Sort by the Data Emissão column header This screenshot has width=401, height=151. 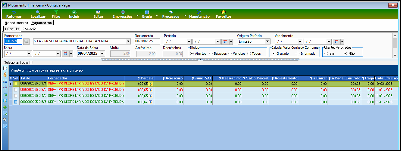point(386,78)
